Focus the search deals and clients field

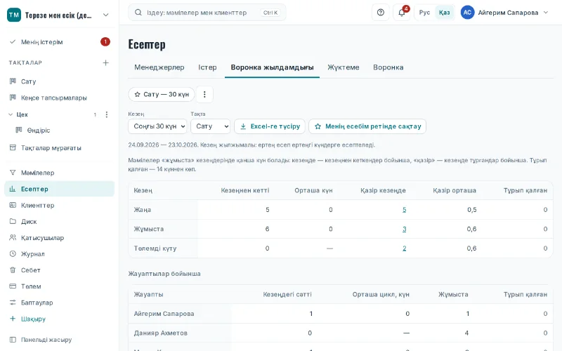click(207, 13)
